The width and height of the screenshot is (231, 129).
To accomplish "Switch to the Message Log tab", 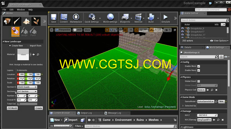I will click(114, 113).
